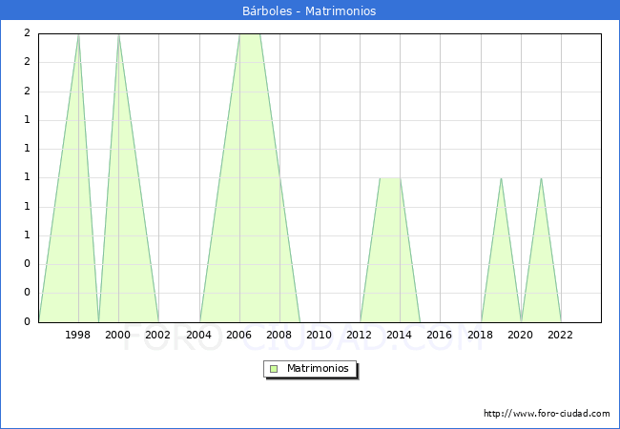Image resolution: width=620 pixels, height=429 pixels.
Task: Click the 2021 peak in the chart
Action: point(541,178)
